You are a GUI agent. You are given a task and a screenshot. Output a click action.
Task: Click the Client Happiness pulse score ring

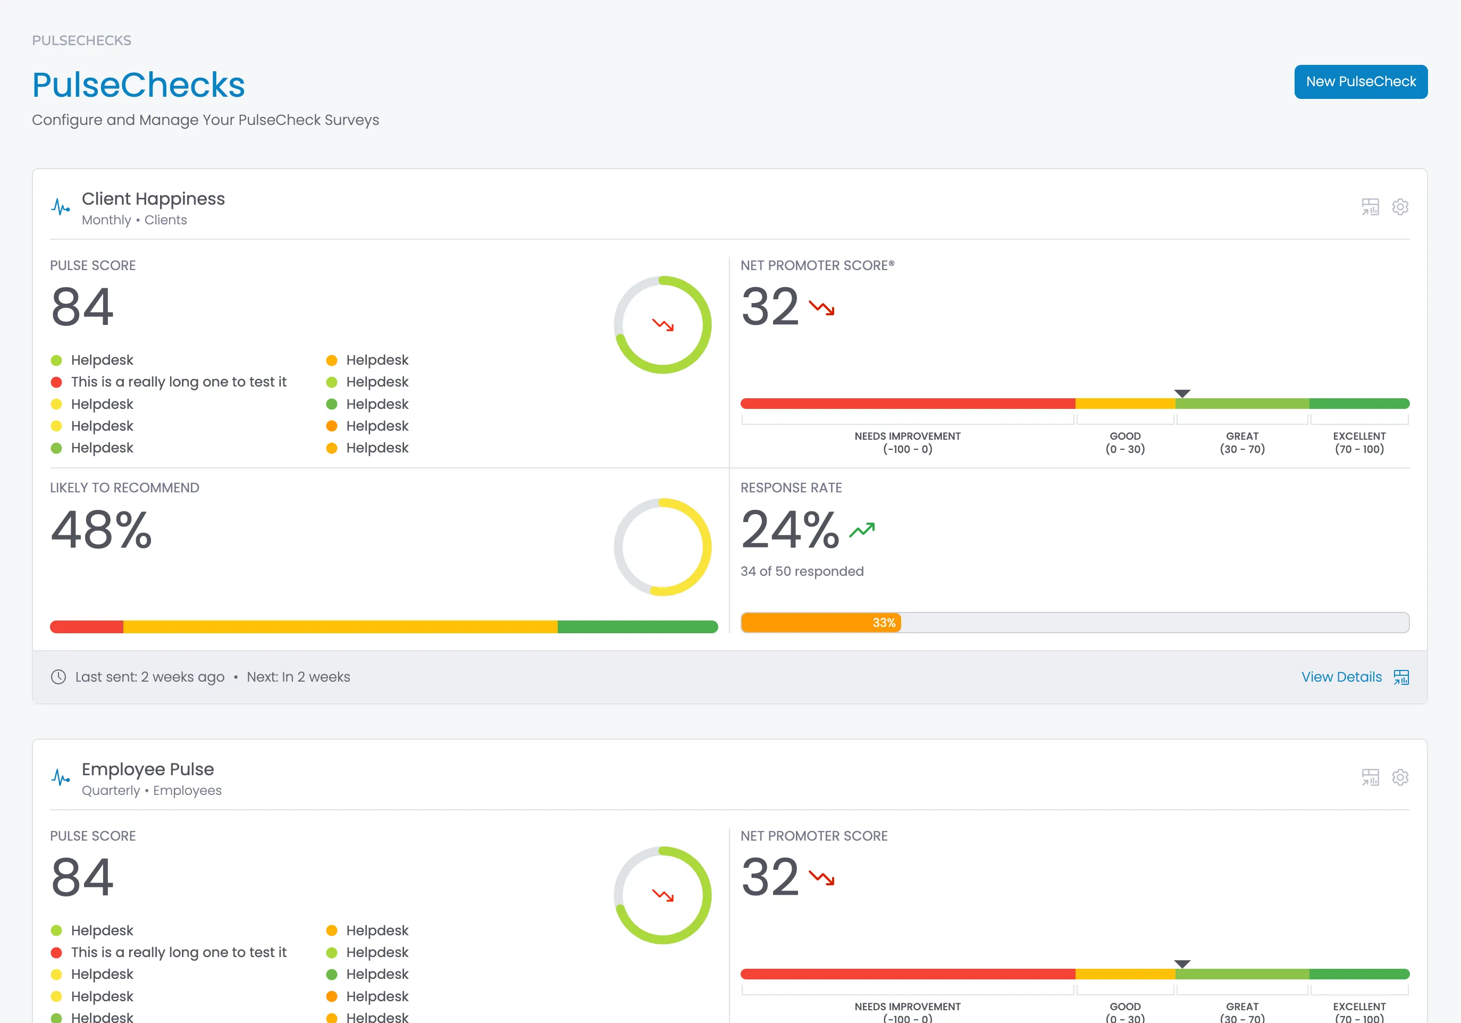[x=662, y=325]
